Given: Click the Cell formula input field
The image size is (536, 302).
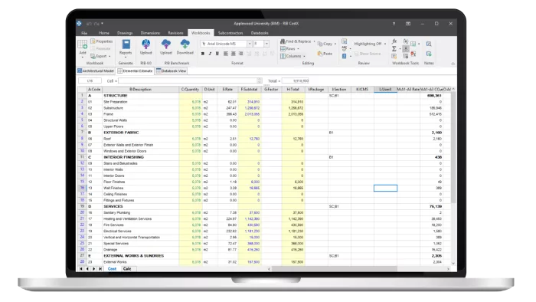Looking at the screenshot, I should click(x=190, y=80).
